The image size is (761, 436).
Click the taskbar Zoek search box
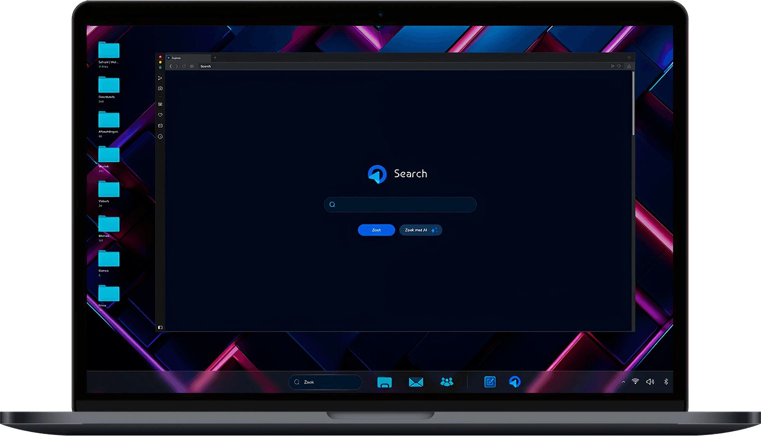(325, 382)
